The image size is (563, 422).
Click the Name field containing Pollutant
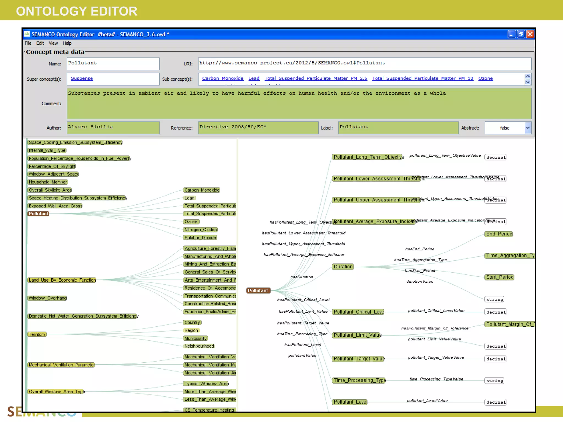point(113,64)
